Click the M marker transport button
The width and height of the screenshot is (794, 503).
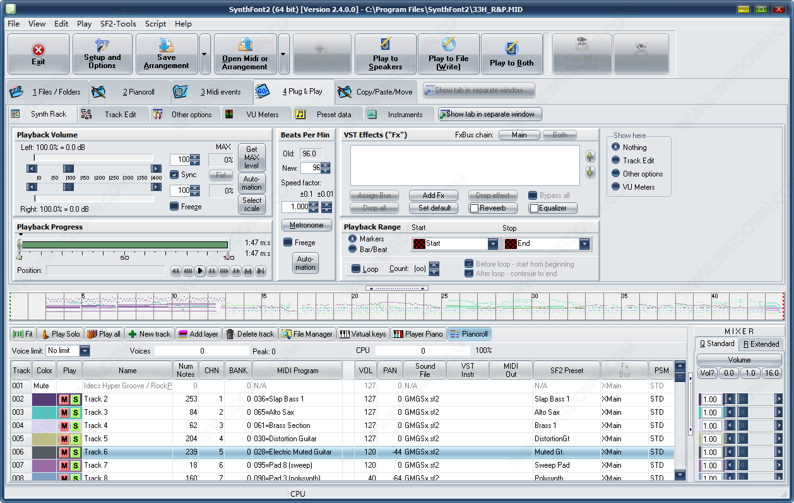click(248, 271)
